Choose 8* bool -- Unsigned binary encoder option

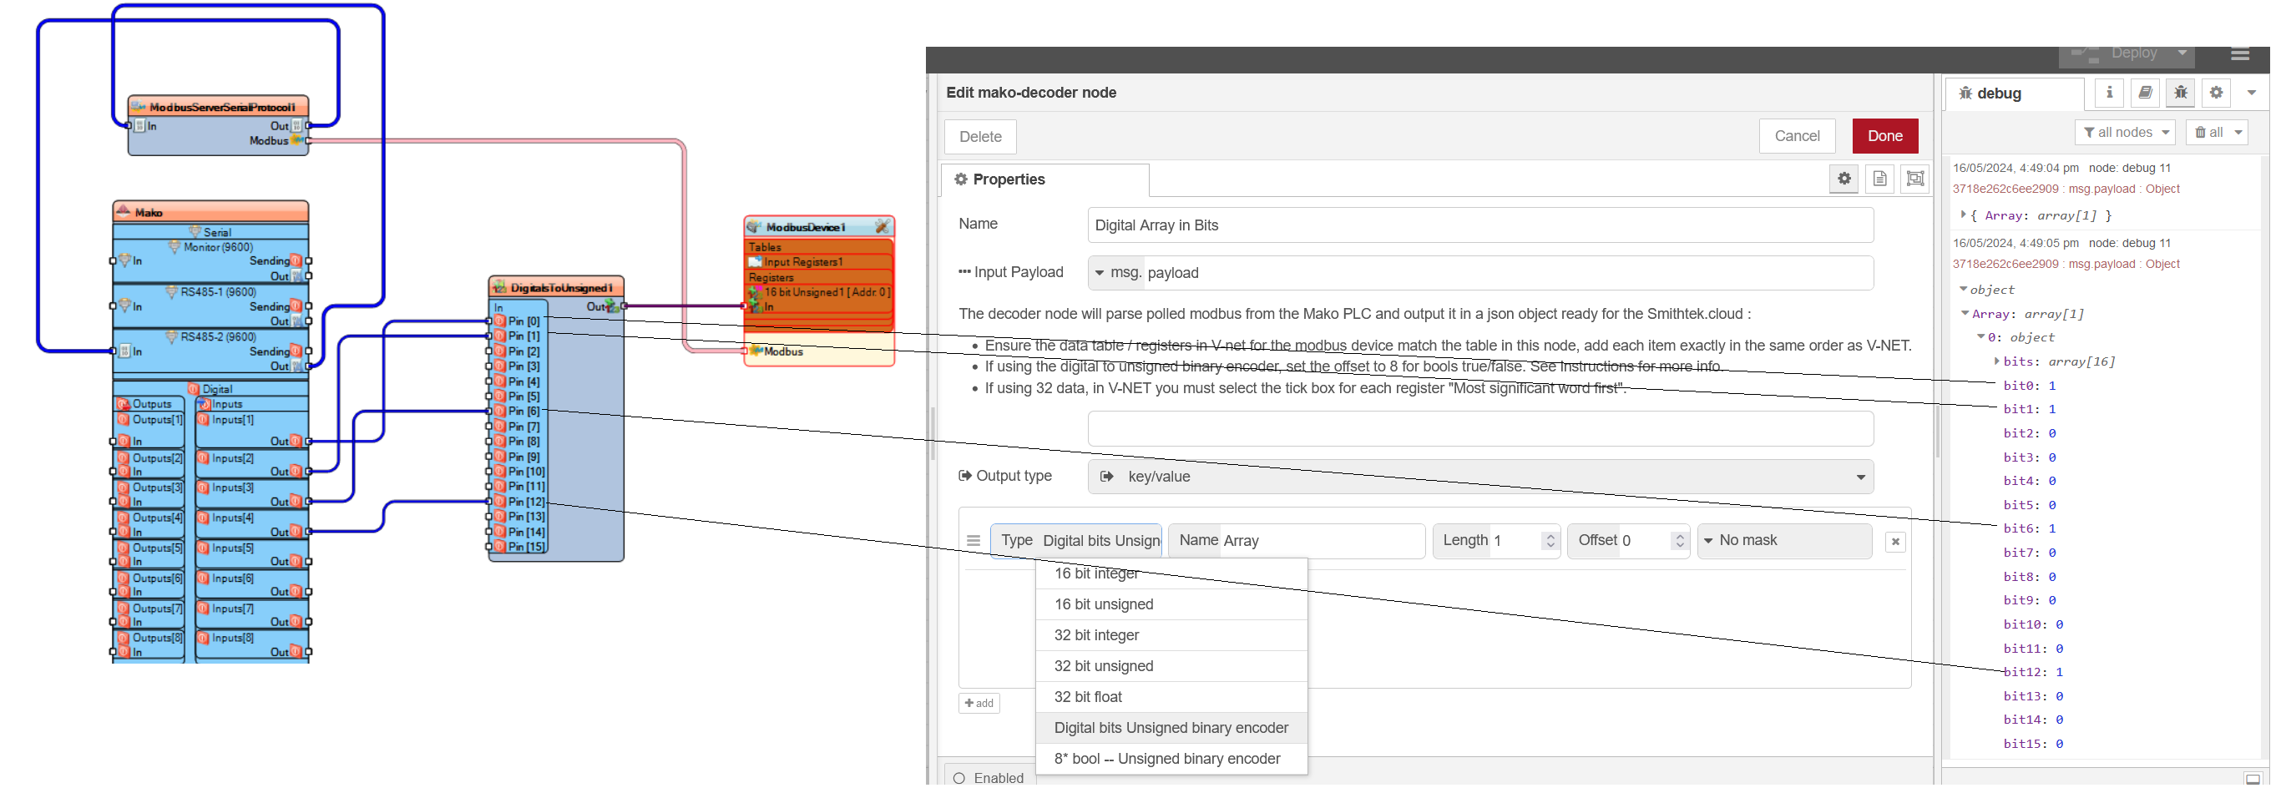click(1171, 760)
